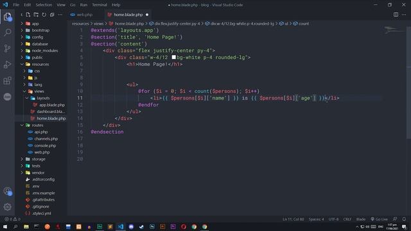The width and height of the screenshot is (411, 231).
Task: Open Windows Start menu
Action: tap(5, 227)
